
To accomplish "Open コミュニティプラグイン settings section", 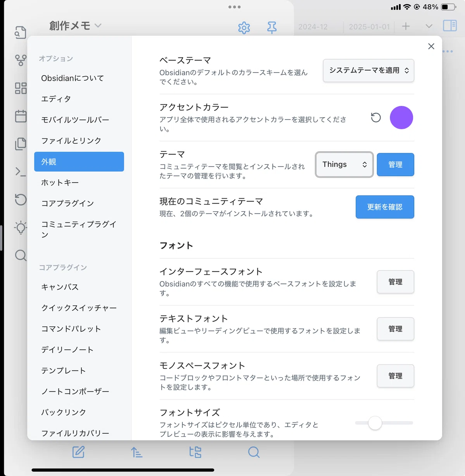I will click(79, 229).
